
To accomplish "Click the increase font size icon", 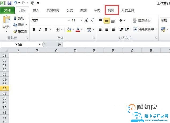I will click(x=86, y=20).
